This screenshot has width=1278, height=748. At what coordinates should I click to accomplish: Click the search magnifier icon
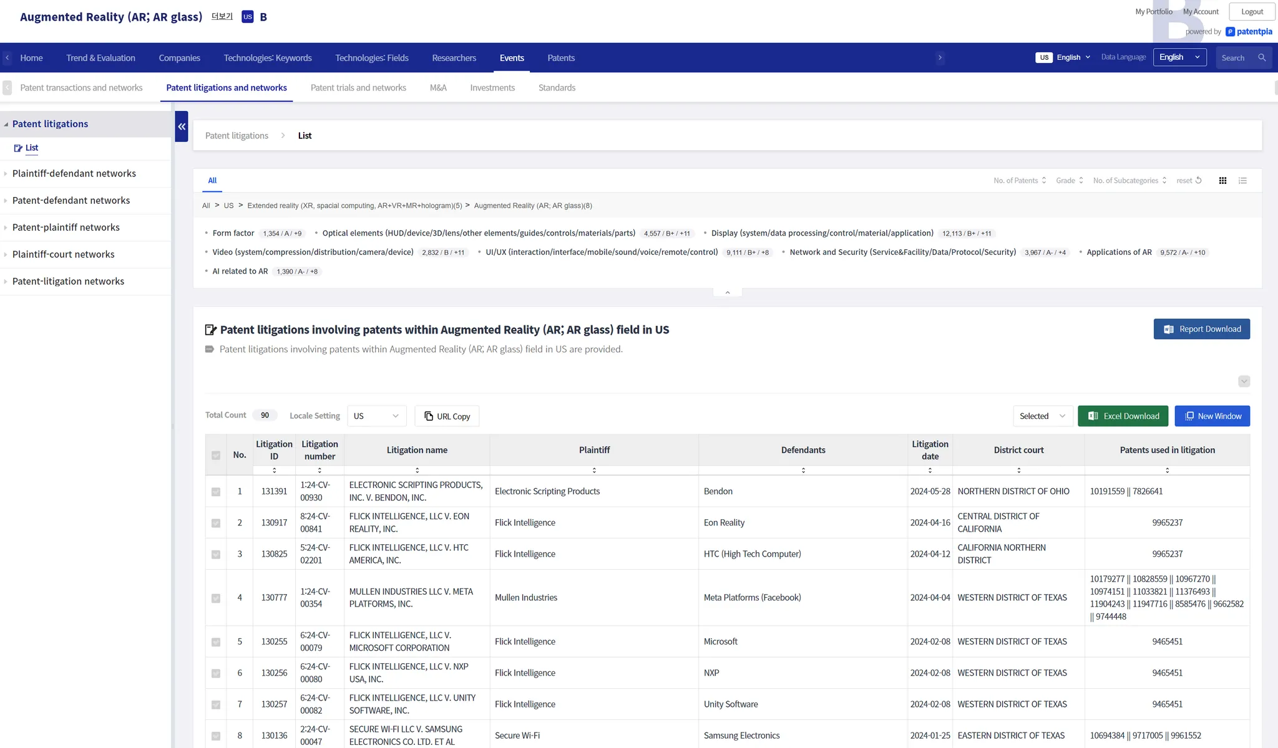pos(1262,58)
